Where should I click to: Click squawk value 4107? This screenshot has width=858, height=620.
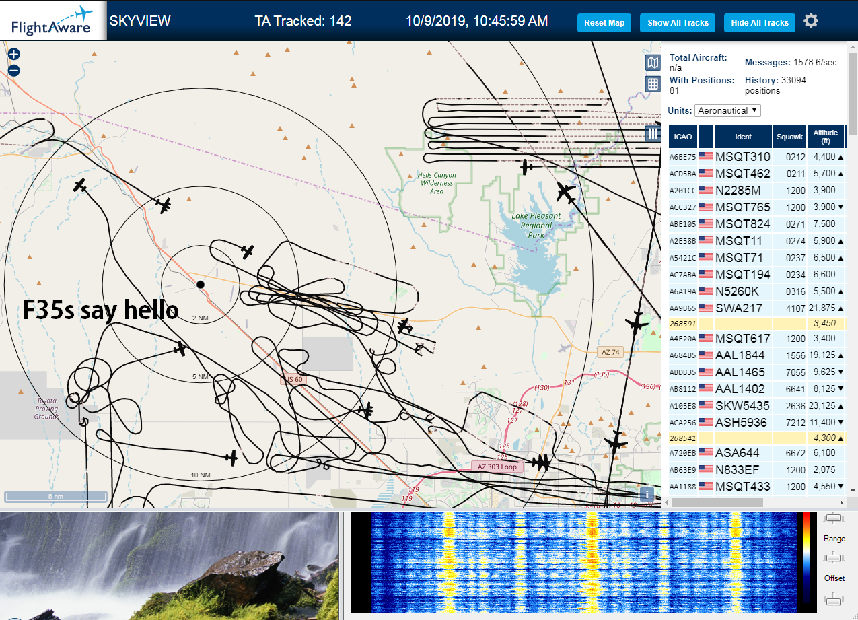coord(795,308)
